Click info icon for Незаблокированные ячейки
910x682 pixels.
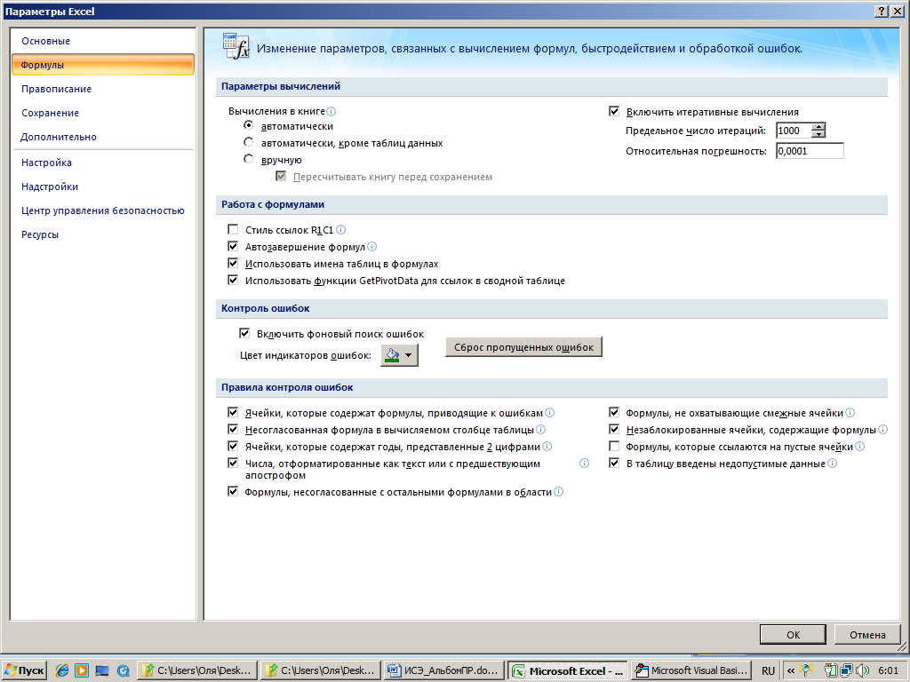(x=882, y=430)
